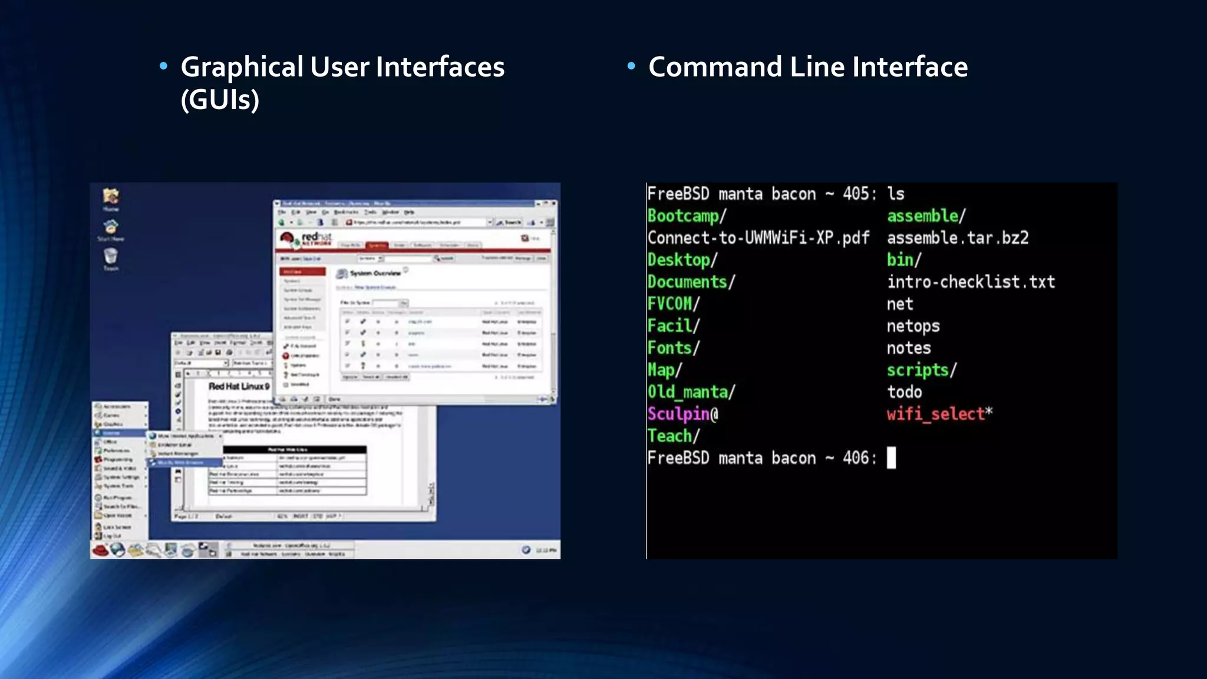The height and width of the screenshot is (679, 1207).
Task: Click the panel clock
Action: tap(546, 550)
